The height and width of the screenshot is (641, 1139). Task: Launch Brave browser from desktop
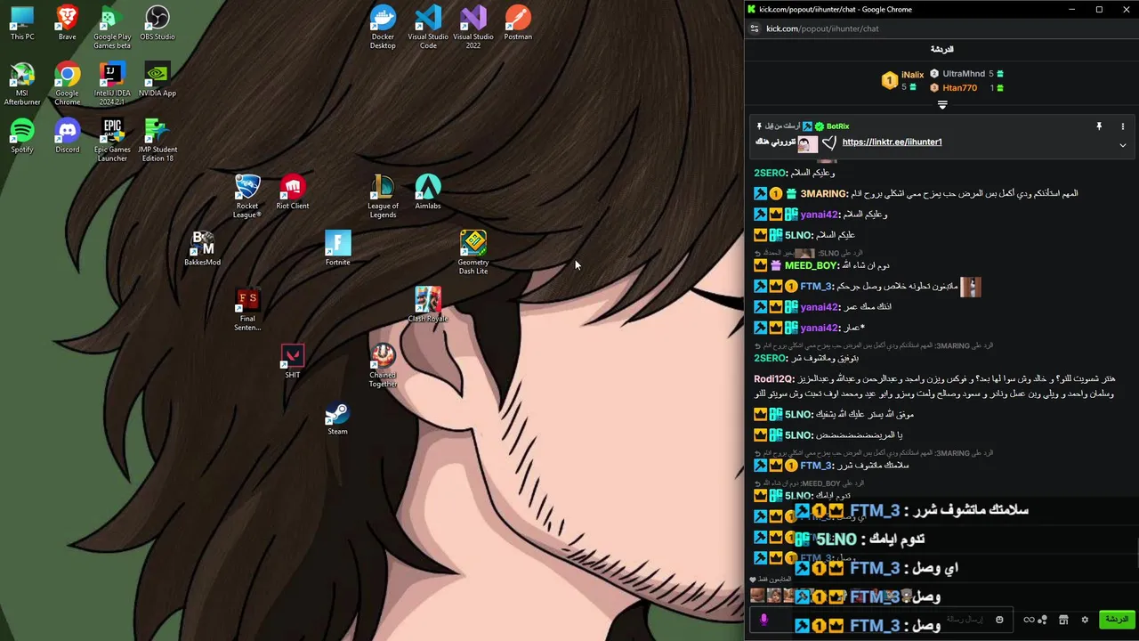click(x=67, y=23)
